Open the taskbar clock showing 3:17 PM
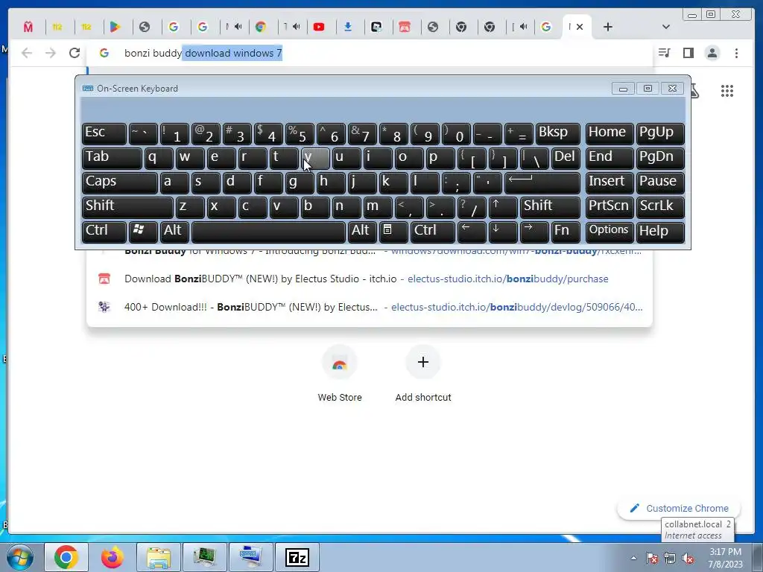This screenshot has height=572, width=763. coord(725,558)
